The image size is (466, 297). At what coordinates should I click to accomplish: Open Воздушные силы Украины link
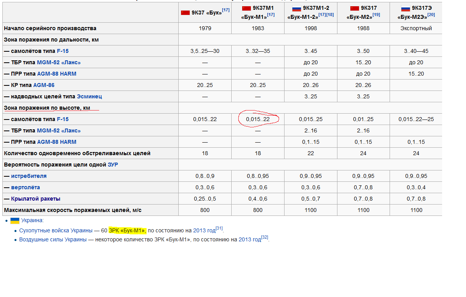click(x=53, y=239)
